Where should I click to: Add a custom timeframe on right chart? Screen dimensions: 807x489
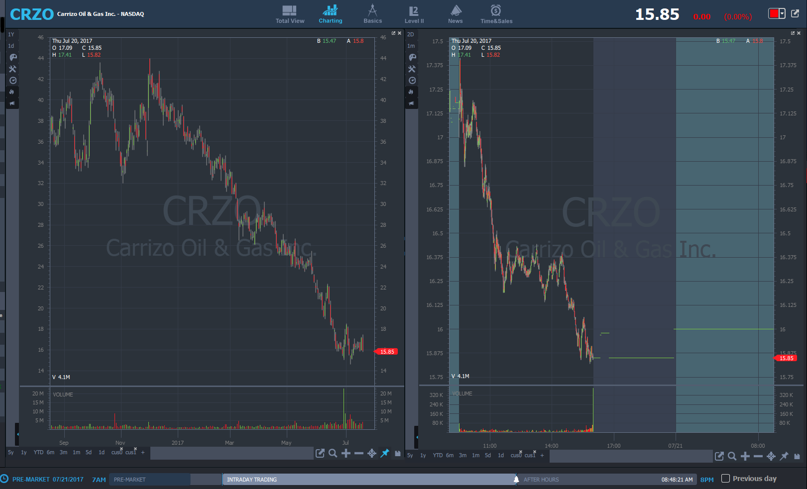[x=542, y=455]
